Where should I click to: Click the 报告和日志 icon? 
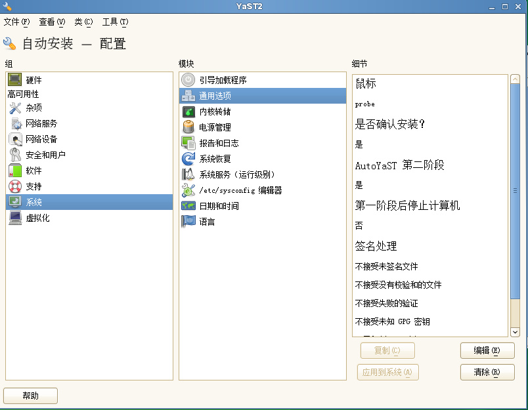click(x=188, y=143)
